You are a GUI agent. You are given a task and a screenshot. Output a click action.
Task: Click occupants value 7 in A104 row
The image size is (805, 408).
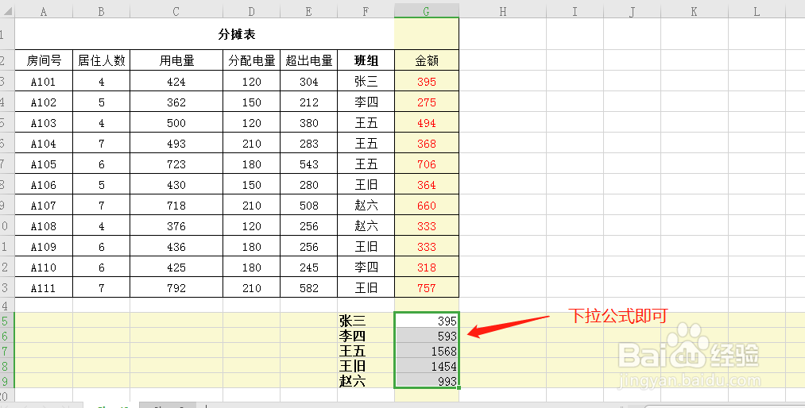click(x=101, y=144)
